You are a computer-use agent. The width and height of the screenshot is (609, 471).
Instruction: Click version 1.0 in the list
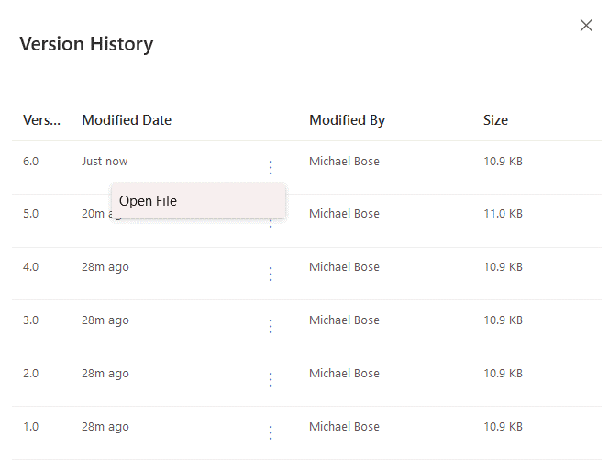click(31, 427)
